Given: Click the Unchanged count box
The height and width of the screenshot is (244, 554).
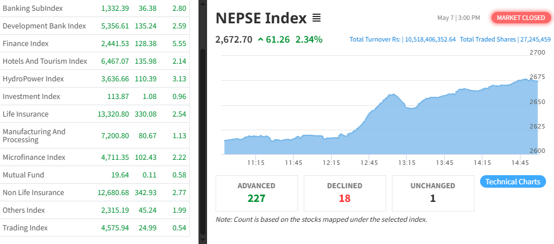Looking at the screenshot, I should [433, 192].
